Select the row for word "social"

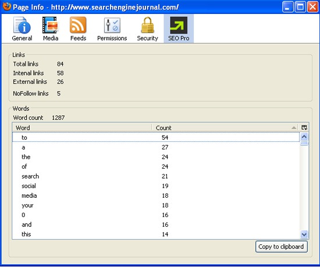(x=156, y=186)
